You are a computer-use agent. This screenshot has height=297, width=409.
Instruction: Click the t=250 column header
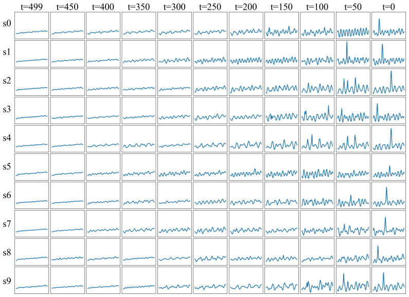(x=210, y=7)
